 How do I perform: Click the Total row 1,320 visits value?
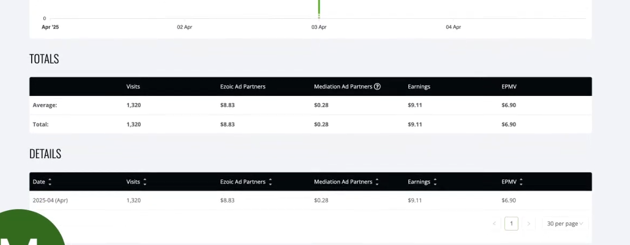pos(134,124)
